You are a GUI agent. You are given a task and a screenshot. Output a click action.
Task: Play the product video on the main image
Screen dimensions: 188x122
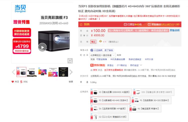pos(42,47)
